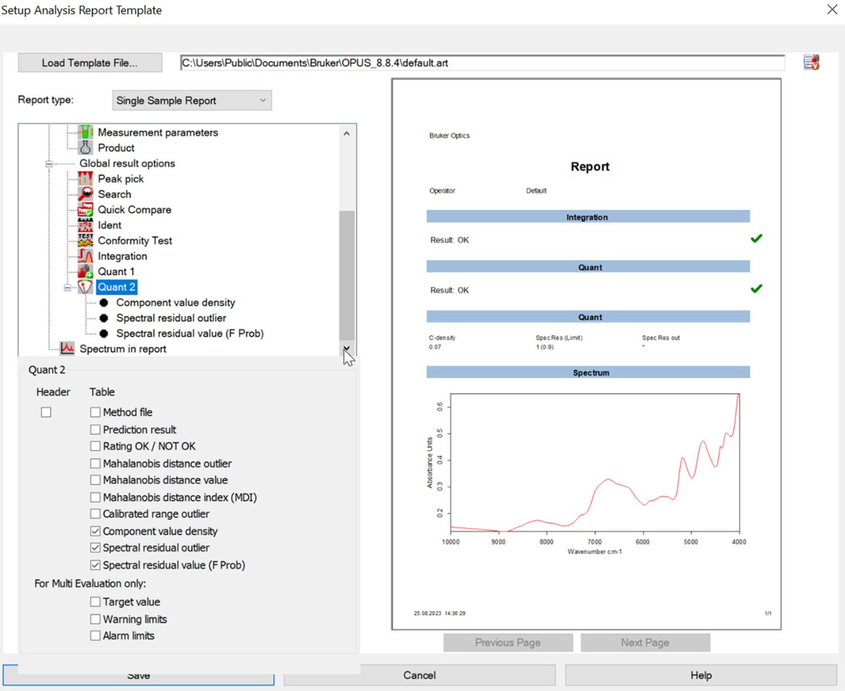Open Help for report template
Screen dimensions: 845x691
tap(701, 675)
